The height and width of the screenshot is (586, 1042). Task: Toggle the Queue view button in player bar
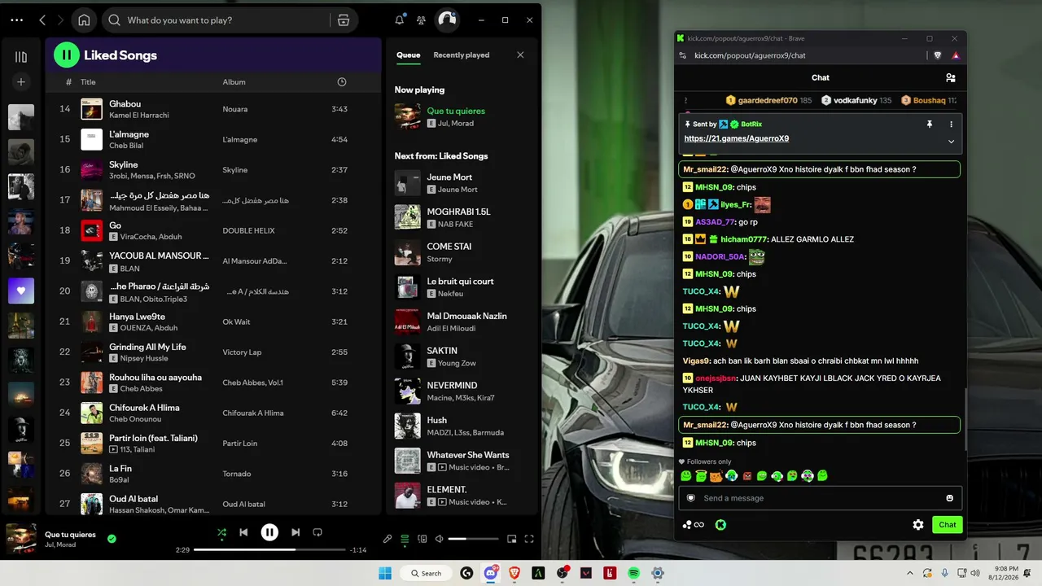tap(405, 539)
